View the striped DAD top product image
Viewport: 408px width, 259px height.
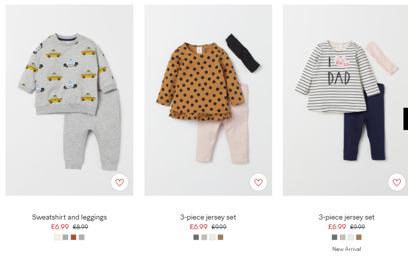345,100
